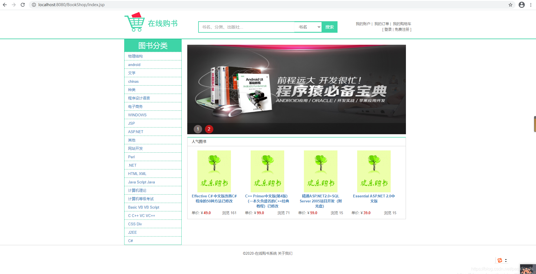This screenshot has height=274, width=536.
Task: Switch the banner to slide 1
Action: [x=198, y=129]
